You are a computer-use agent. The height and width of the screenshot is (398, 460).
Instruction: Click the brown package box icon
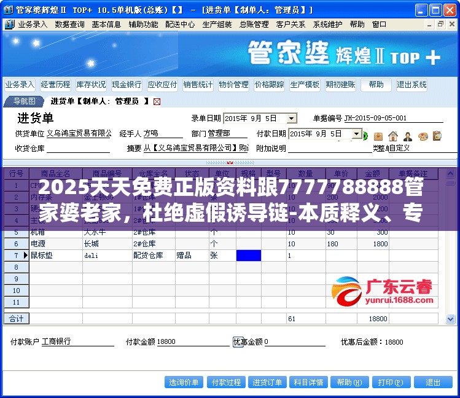[378, 136]
